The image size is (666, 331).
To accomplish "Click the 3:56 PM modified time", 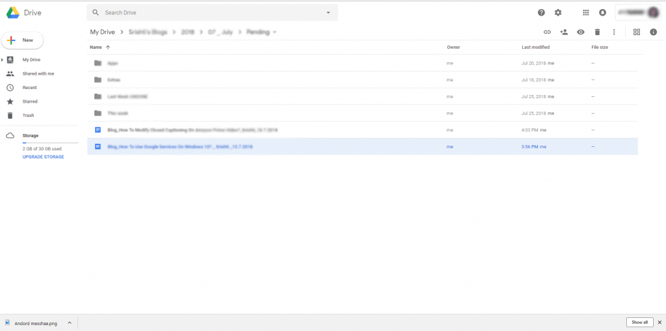I will [x=530, y=146].
